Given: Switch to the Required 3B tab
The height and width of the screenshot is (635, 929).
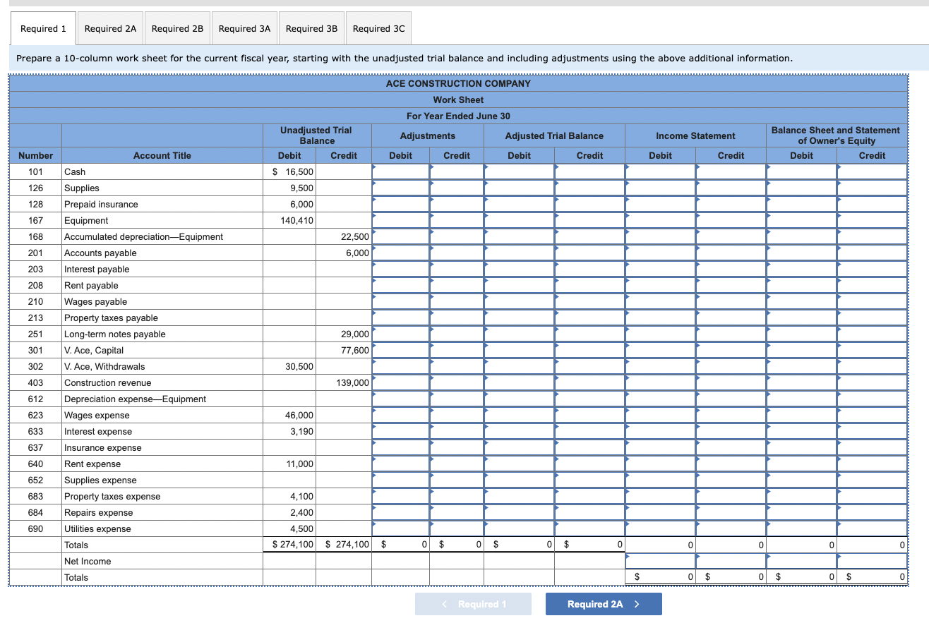Looking at the screenshot, I should [311, 29].
